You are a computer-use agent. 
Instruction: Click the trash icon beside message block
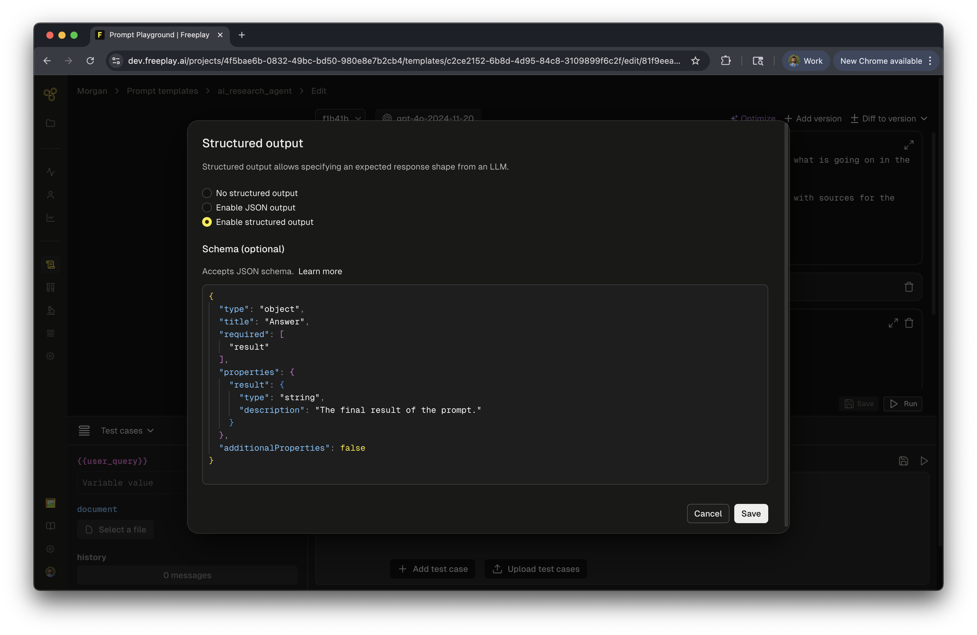(908, 287)
